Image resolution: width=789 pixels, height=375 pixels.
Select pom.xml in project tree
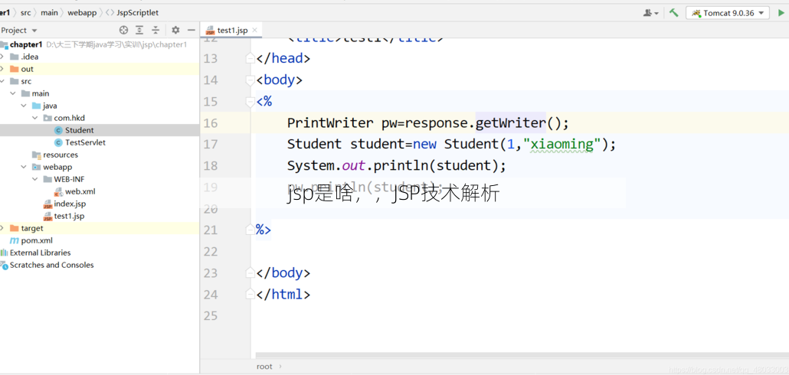pos(37,240)
